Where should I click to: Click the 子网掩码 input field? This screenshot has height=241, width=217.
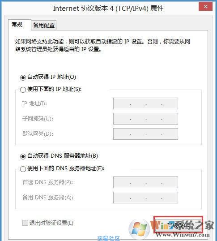[145, 119]
